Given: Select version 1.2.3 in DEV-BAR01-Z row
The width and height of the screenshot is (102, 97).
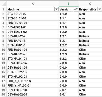Looking at the screenshot, I should tap(69, 54).
